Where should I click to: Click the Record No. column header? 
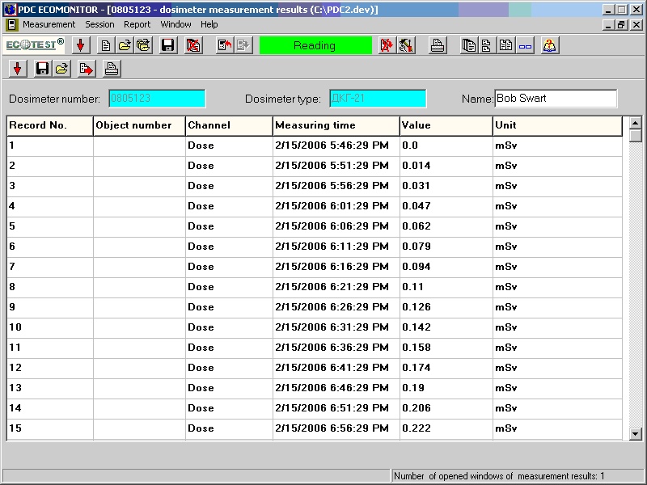click(x=50, y=125)
